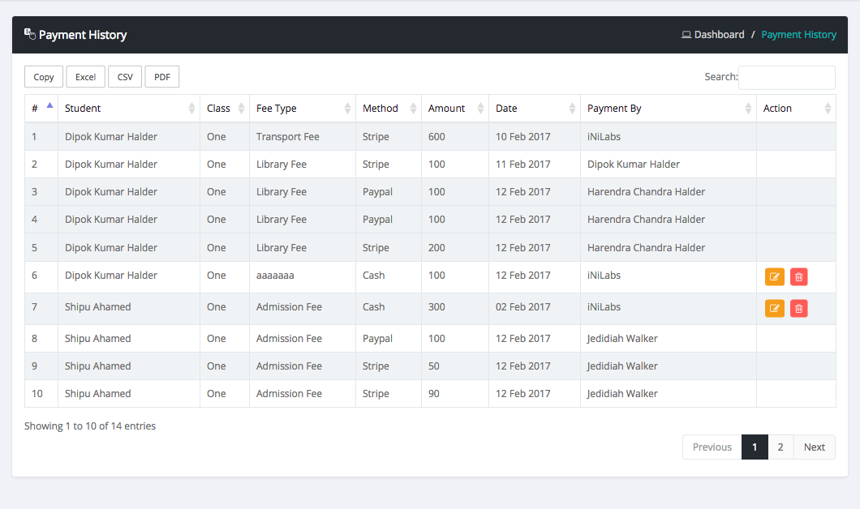Screen dimensions: 860x509
Task: Focus the Search input field
Action: pos(786,77)
